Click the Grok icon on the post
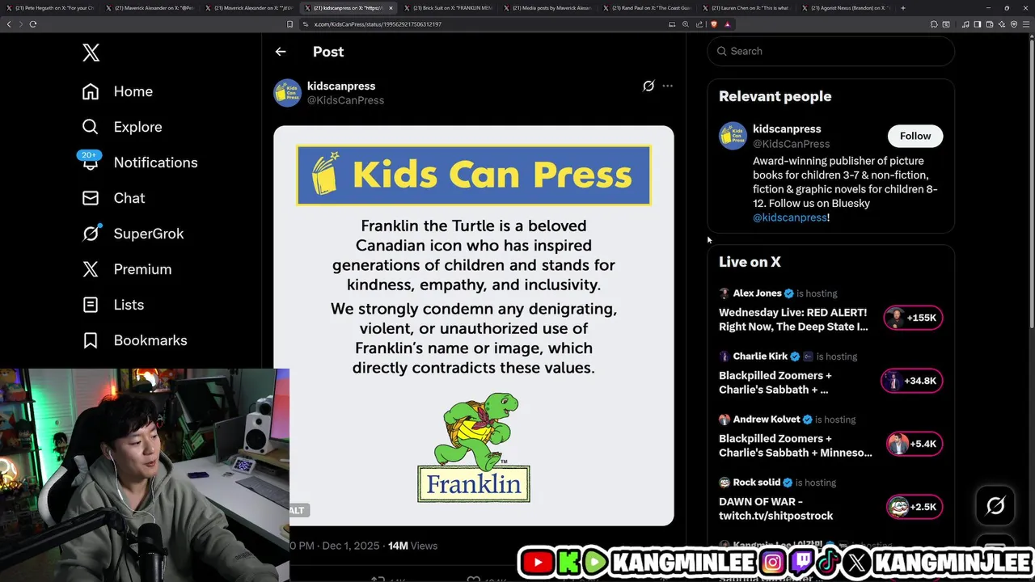This screenshot has width=1035, height=582. click(648, 86)
